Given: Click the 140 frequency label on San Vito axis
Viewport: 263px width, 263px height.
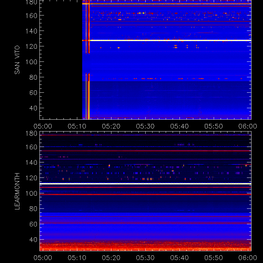Looking at the screenshot, I should coord(31,31).
